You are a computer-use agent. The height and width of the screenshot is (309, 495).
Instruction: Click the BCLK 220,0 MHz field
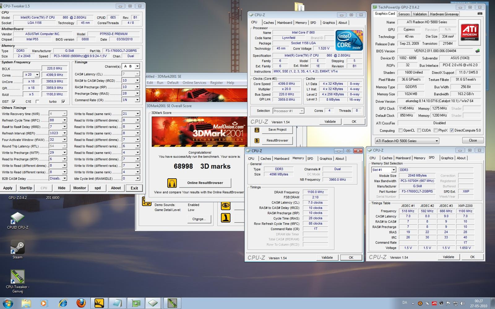pos(54,68)
